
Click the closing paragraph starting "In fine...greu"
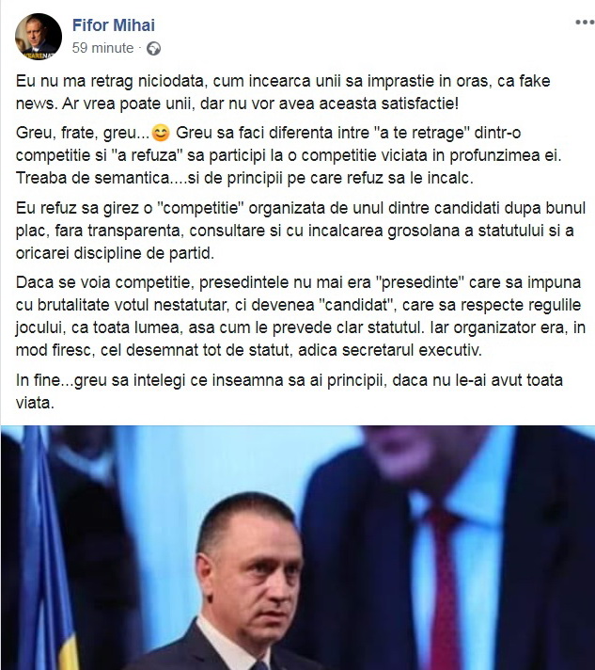click(290, 391)
